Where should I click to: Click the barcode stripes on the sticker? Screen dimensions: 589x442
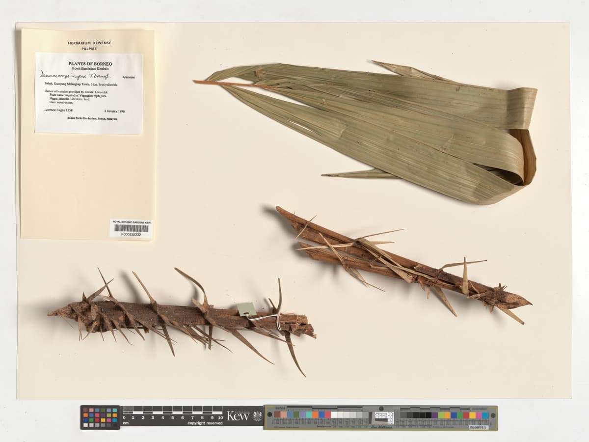pos(132,228)
